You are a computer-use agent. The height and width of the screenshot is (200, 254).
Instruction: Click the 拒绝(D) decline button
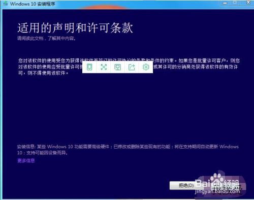186,185
